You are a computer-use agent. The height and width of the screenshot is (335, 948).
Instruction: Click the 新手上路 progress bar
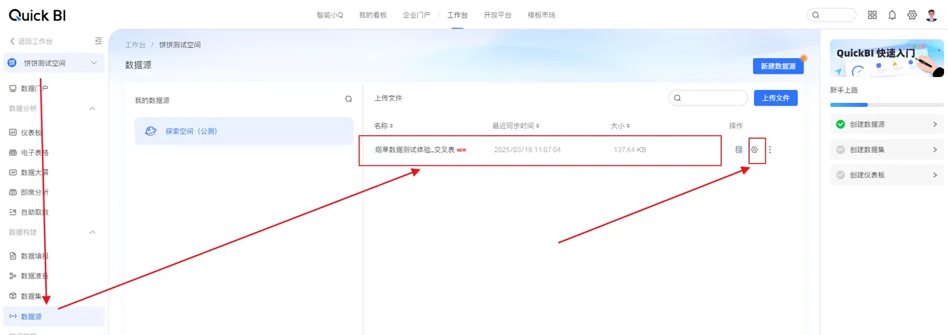(x=887, y=105)
